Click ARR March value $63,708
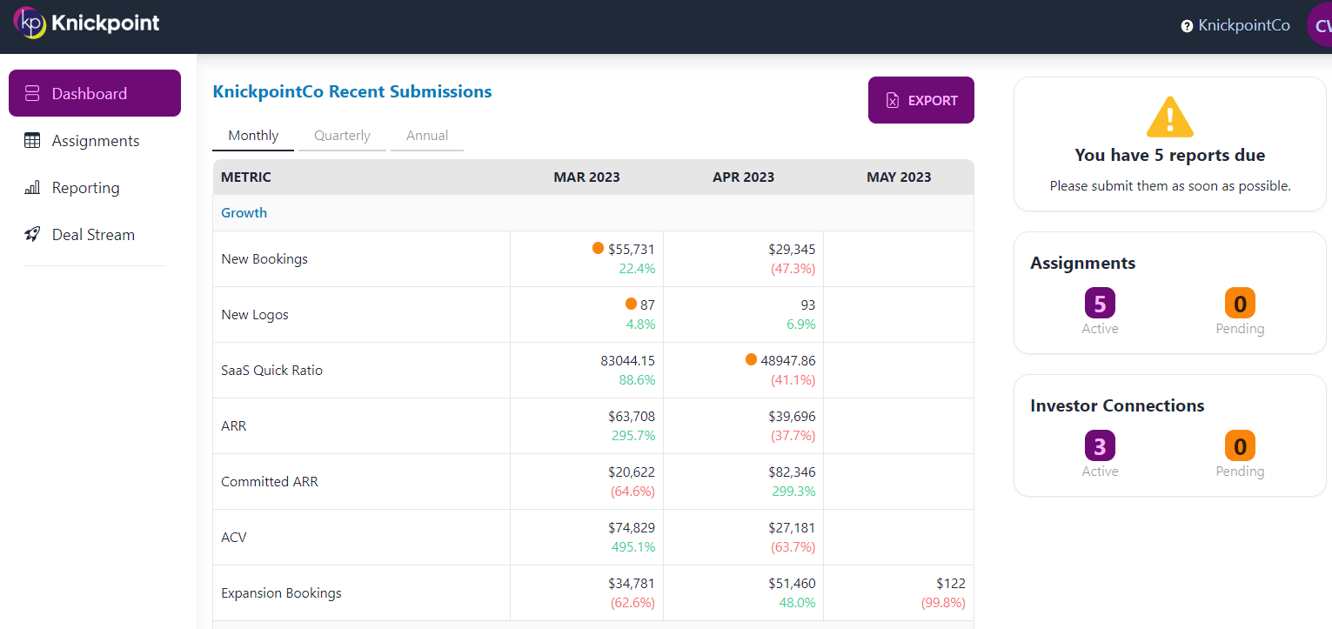This screenshot has height=629, width=1332. point(632,416)
